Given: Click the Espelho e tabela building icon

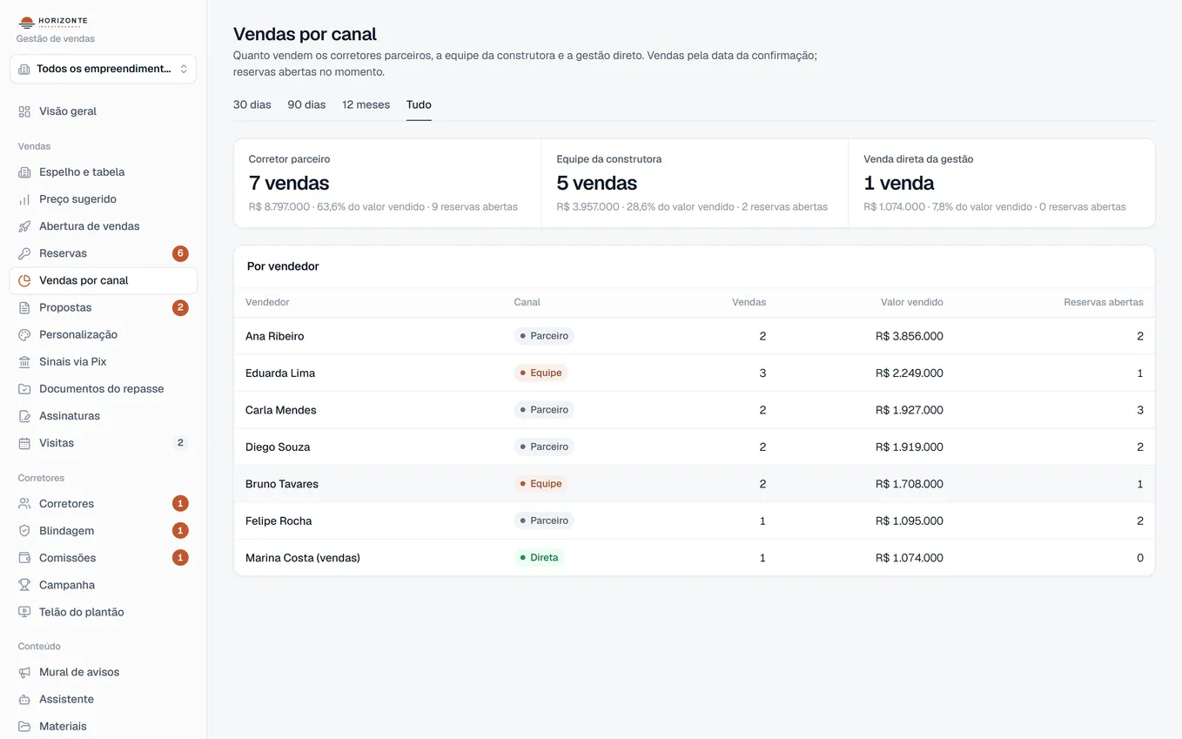Looking at the screenshot, I should pyautogui.click(x=24, y=172).
